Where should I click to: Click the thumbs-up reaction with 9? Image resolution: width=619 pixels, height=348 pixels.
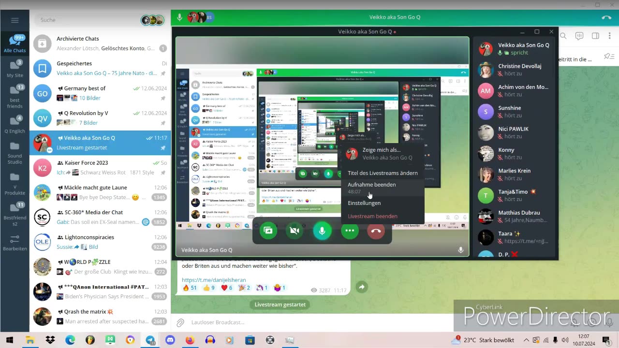click(x=209, y=288)
